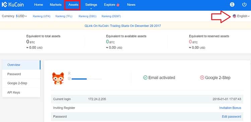Image resolution: width=251 pixels, height=122 pixels.
Task: Click the red reserved 0 BTC value
Action: coord(193,42)
